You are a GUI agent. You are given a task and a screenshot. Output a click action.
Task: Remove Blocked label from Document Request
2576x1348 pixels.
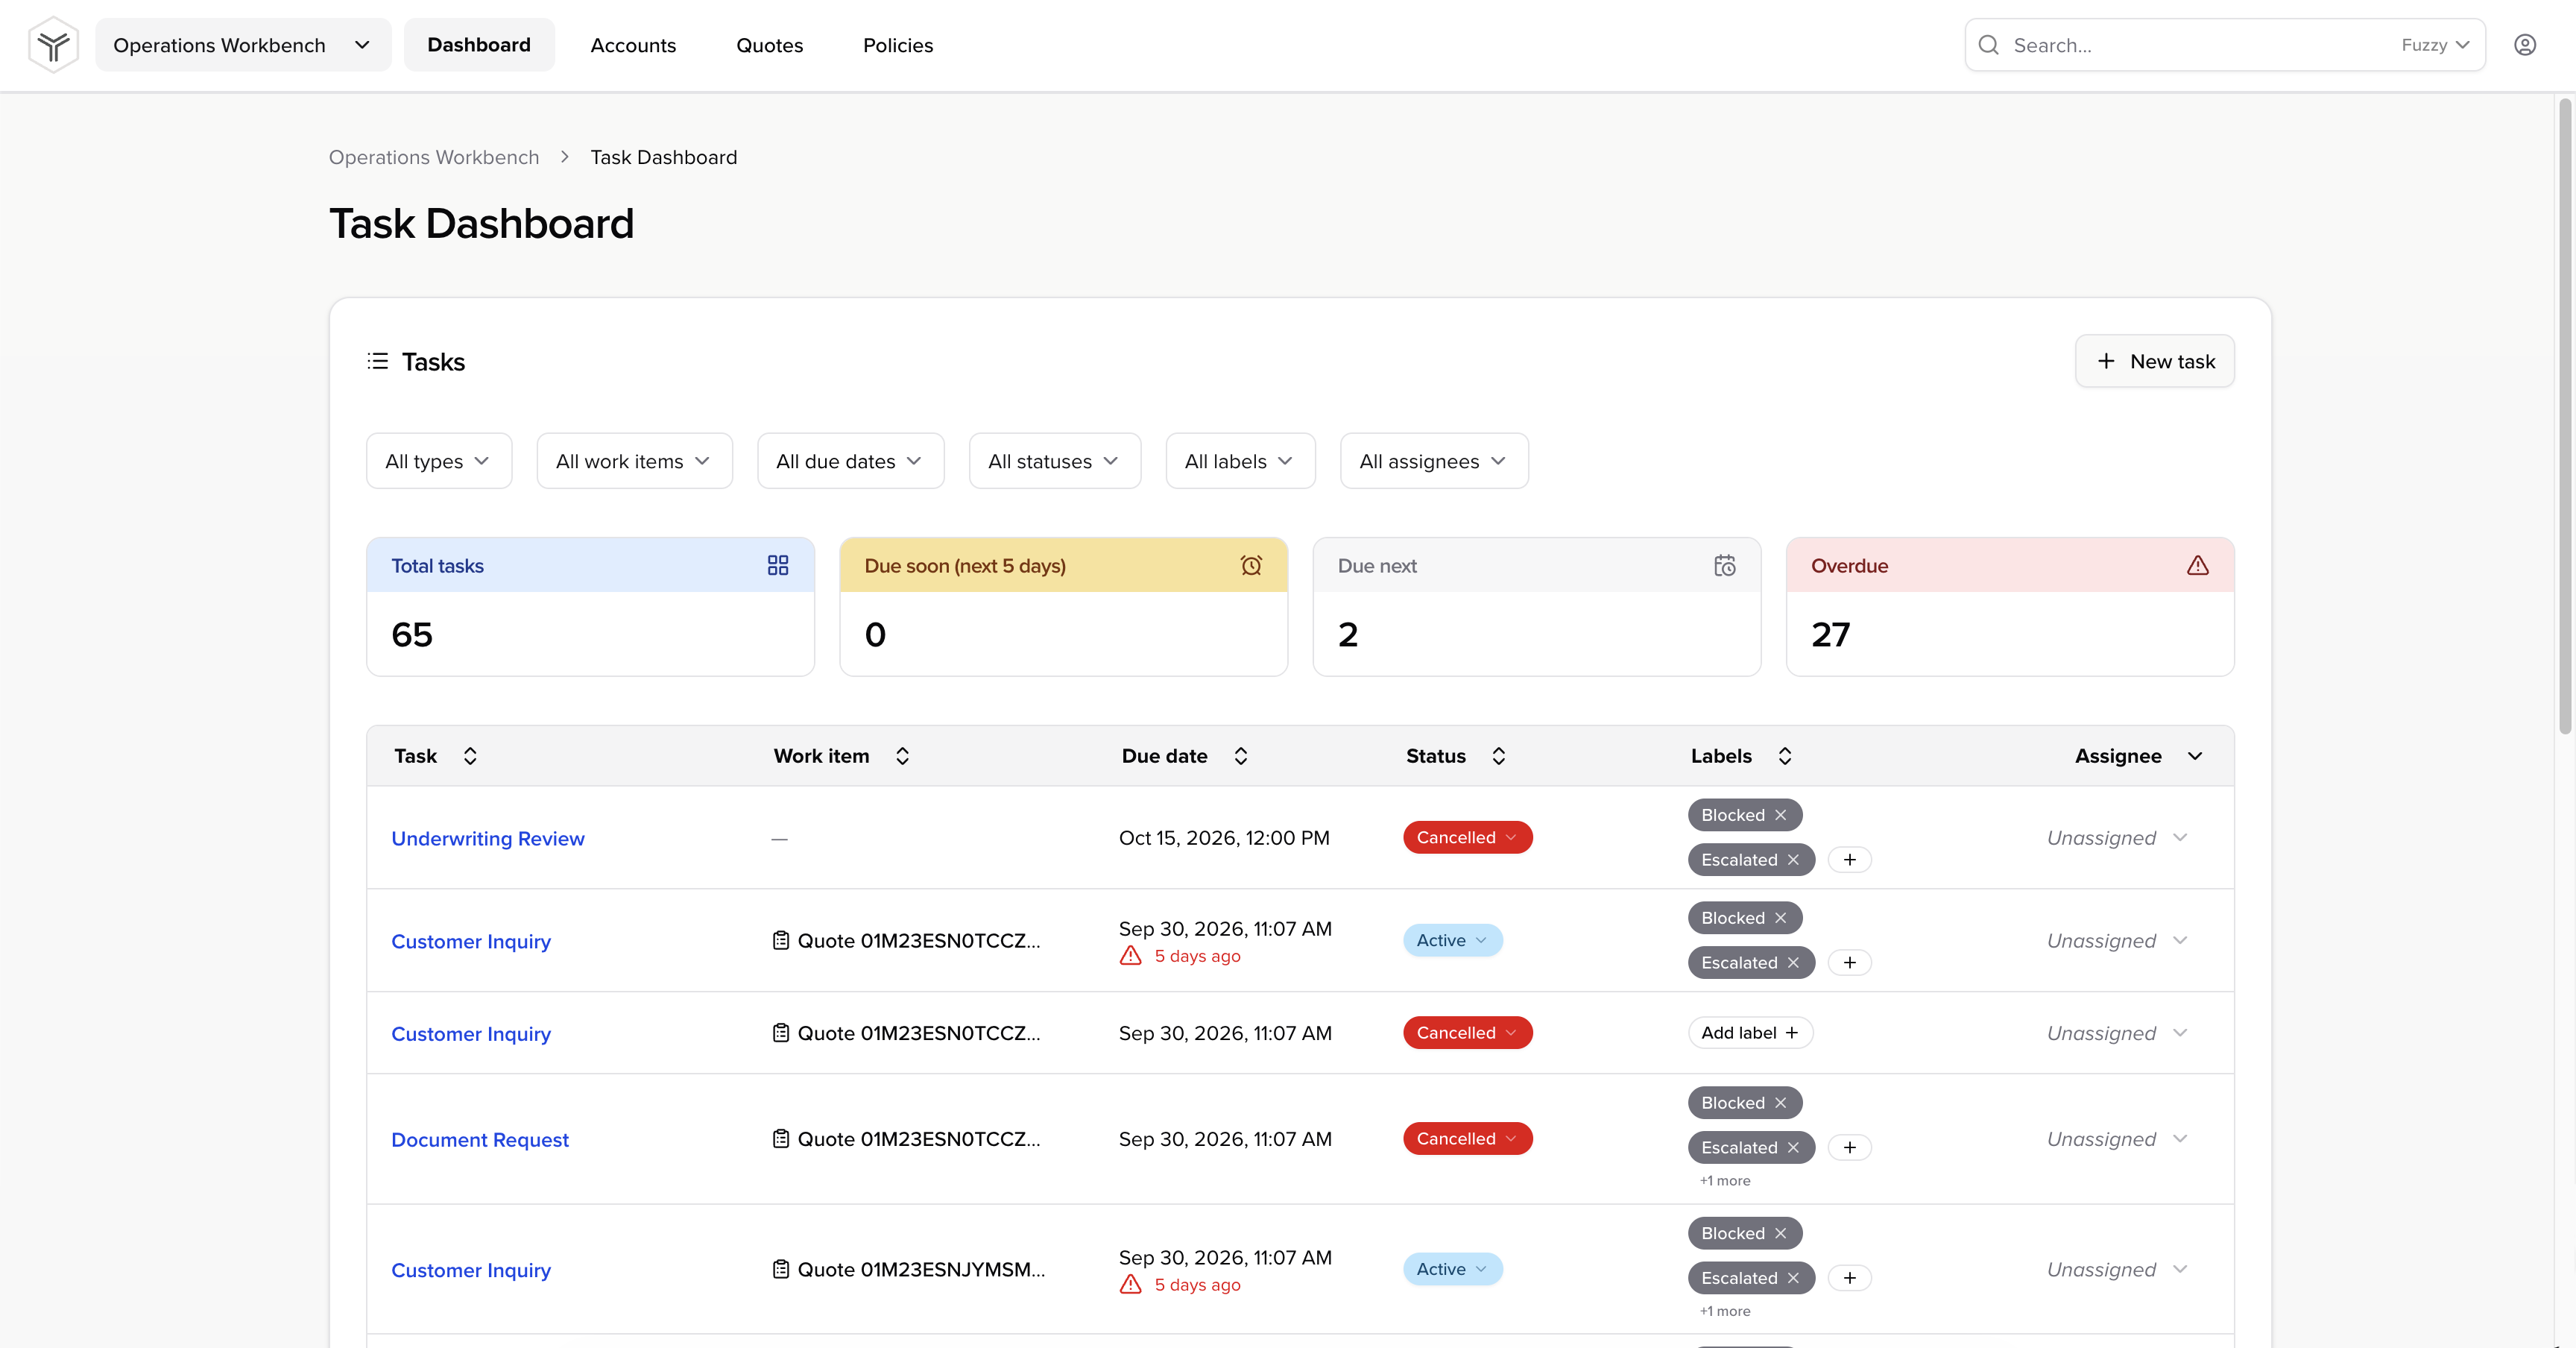pyautogui.click(x=1780, y=1103)
